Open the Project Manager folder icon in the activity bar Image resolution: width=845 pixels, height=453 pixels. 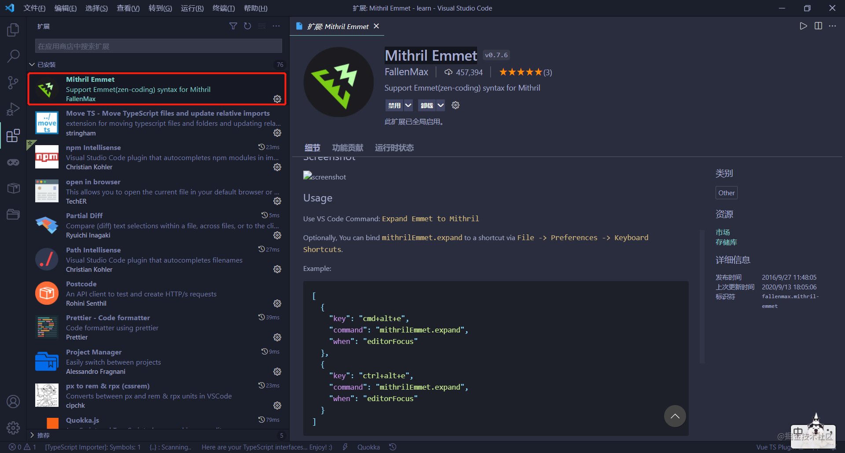[x=13, y=214]
